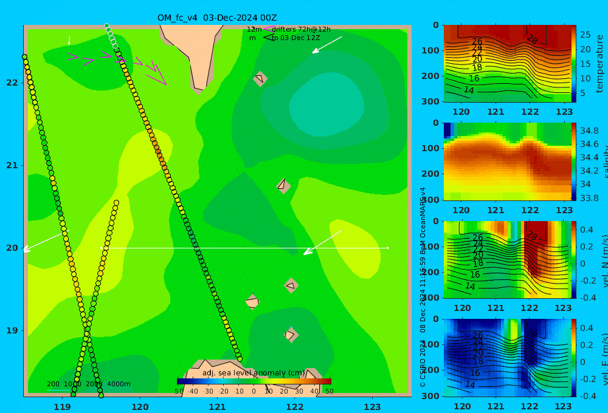Click the plot title OM_fc_v4 03-Dec-2024 00Z
The image size is (608, 413).
(217, 18)
